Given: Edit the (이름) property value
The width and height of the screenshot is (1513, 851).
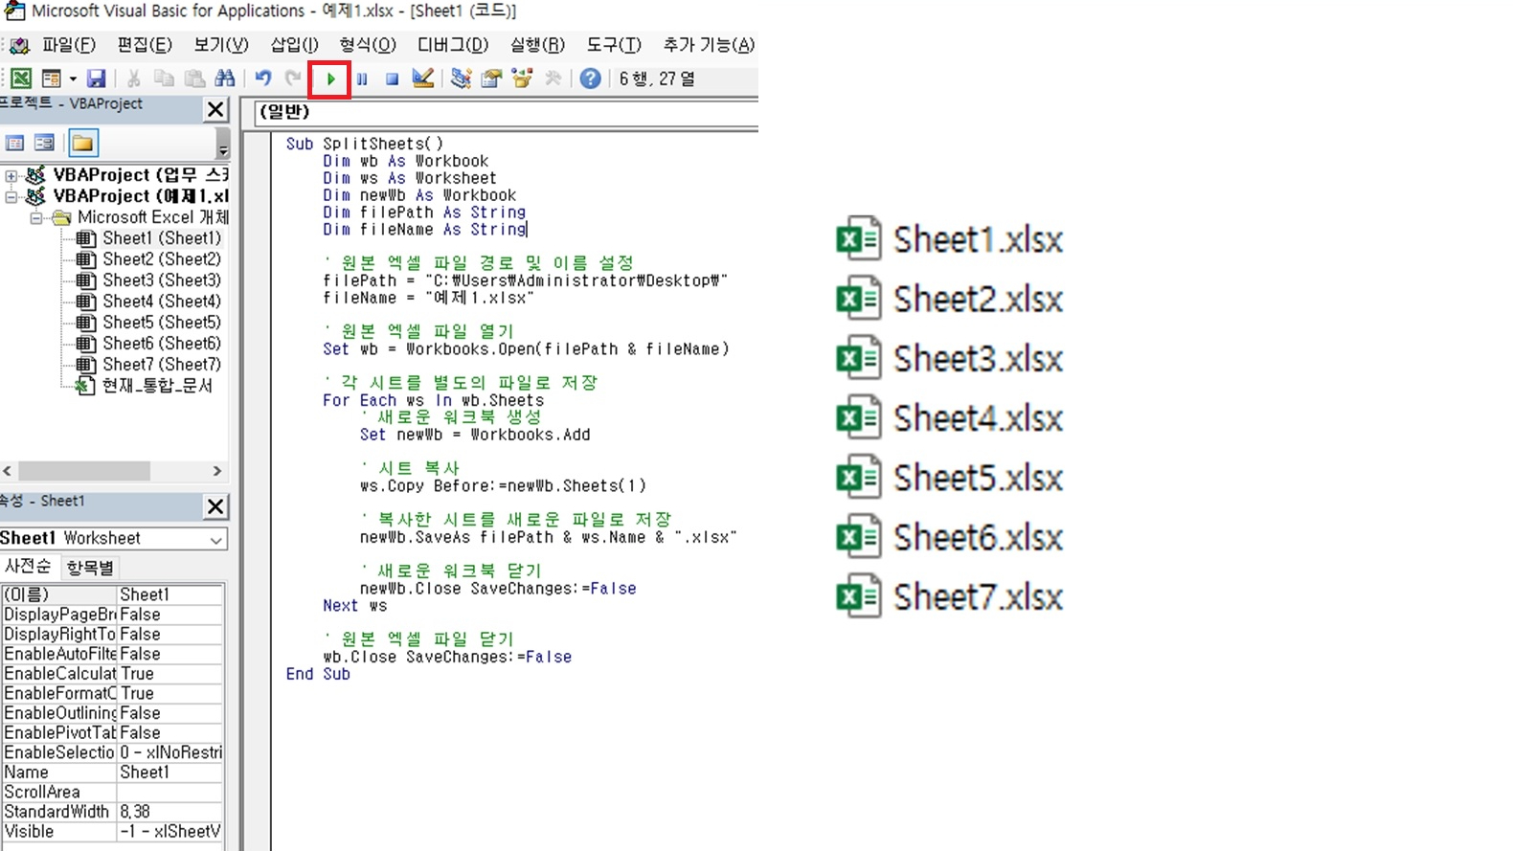Looking at the screenshot, I should point(170,595).
